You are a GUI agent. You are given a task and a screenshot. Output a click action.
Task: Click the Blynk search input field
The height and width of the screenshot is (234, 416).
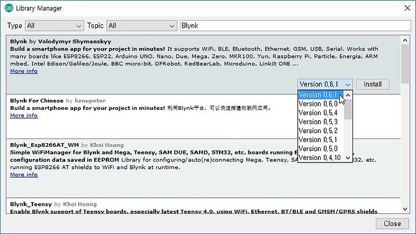[295, 26]
